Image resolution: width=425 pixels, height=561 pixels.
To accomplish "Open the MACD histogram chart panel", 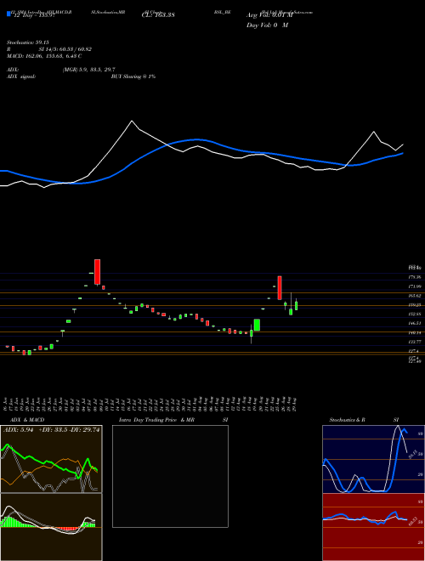I will point(51,527).
